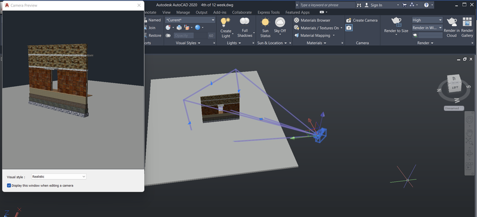Click the opacity value 60 box
Image resolution: width=477 pixels, height=217 pixels.
click(211, 36)
